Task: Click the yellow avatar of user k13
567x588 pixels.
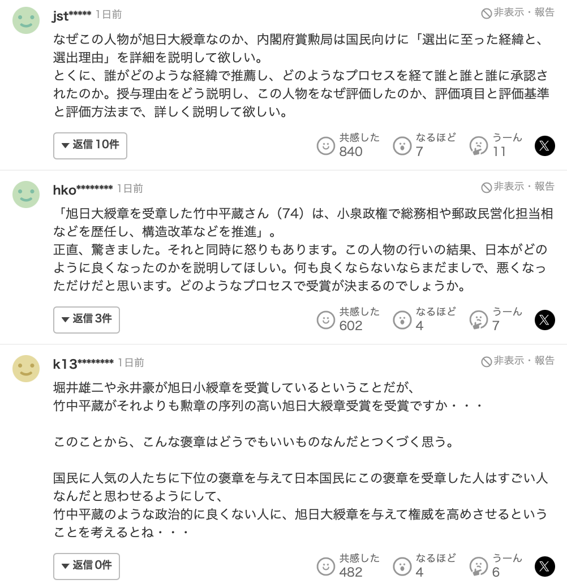Action: click(26, 369)
